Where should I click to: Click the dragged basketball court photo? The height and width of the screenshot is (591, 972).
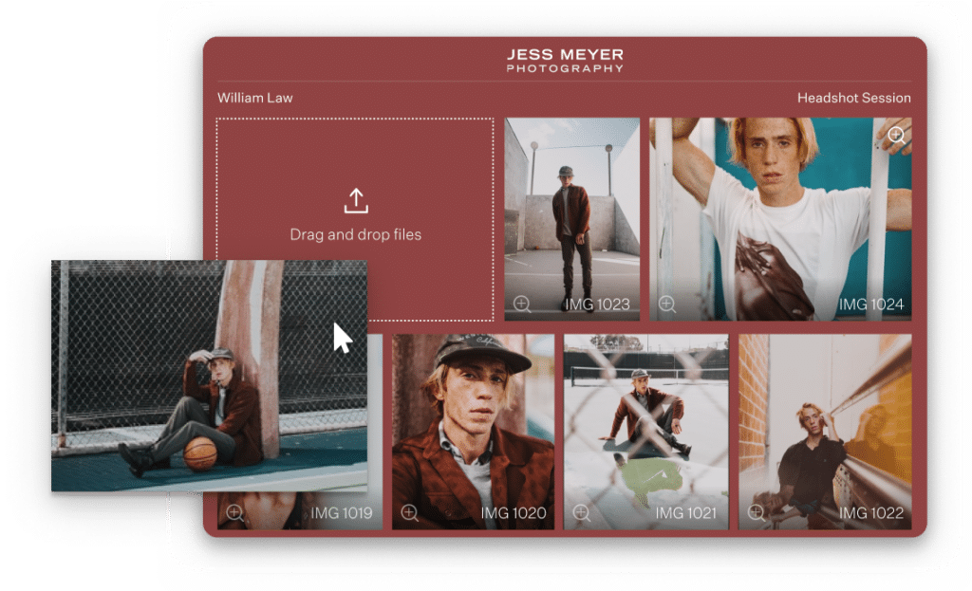[x=209, y=376]
